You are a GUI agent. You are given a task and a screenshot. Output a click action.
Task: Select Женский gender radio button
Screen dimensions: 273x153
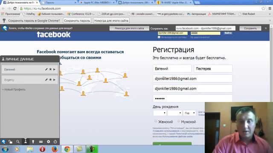coord(156,121)
